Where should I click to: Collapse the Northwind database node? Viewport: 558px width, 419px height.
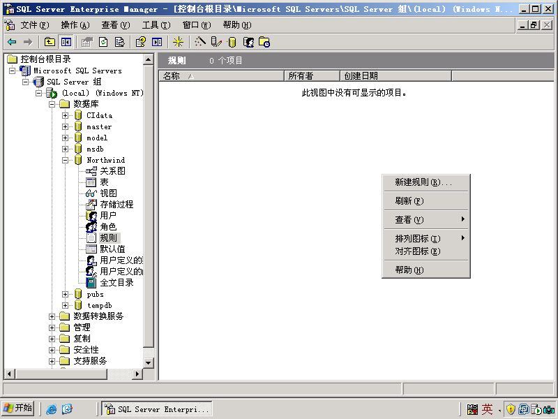(x=65, y=161)
